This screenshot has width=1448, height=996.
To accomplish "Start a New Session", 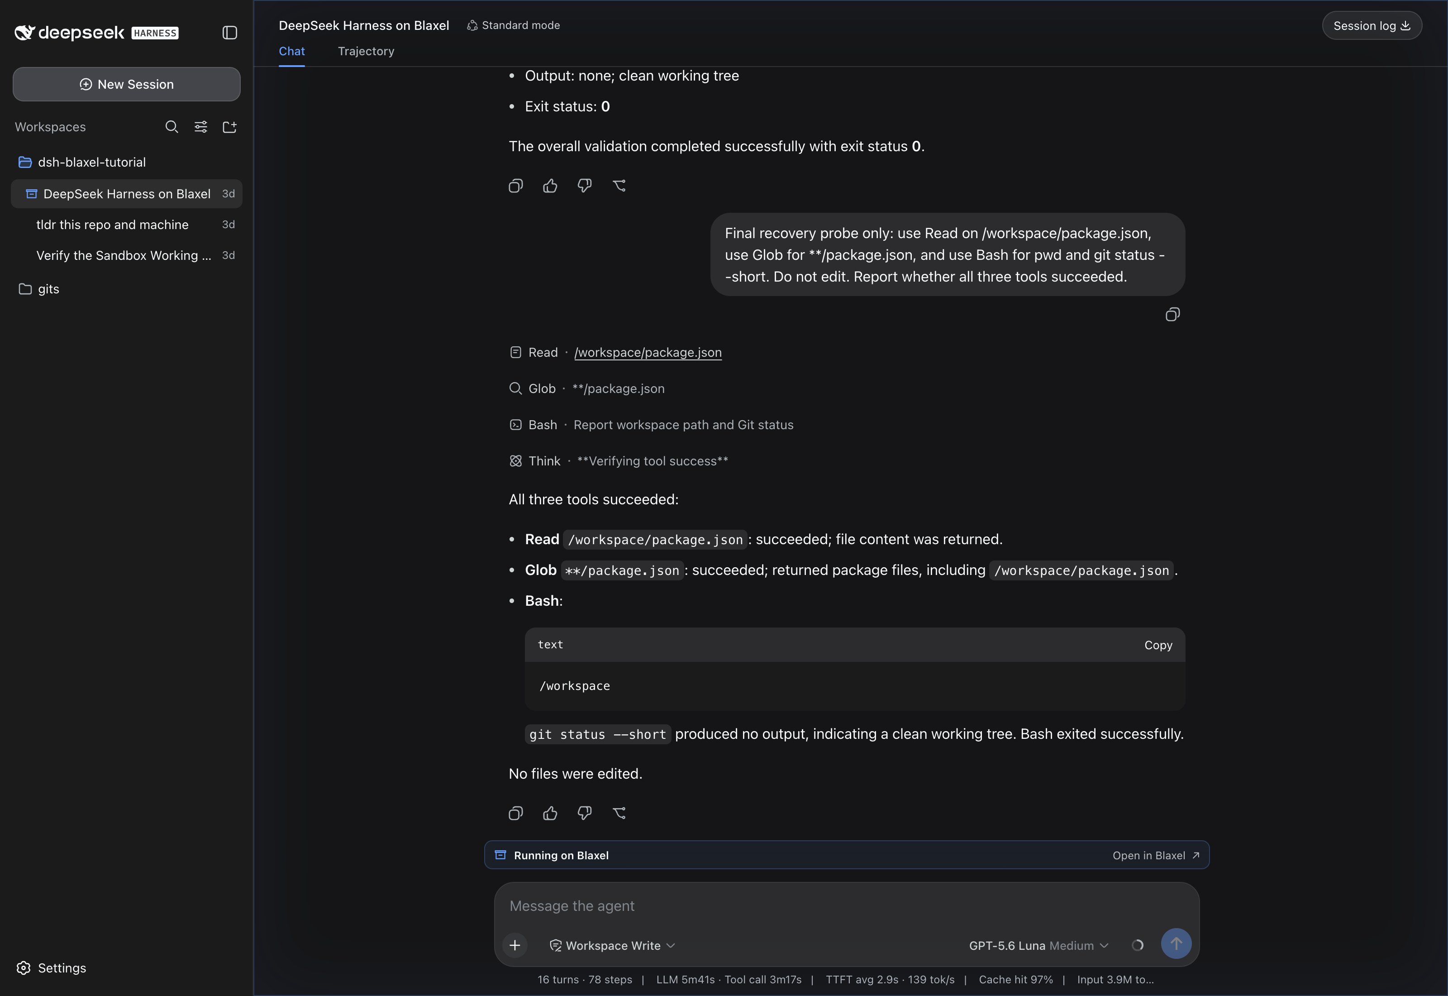I will [x=127, y=84].
